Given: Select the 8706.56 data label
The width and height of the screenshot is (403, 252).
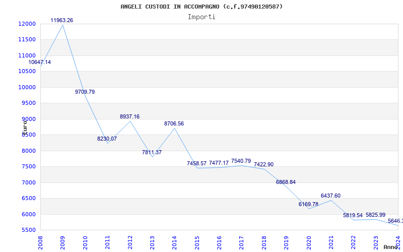Looking at the screenshot, I should (174, 123).
